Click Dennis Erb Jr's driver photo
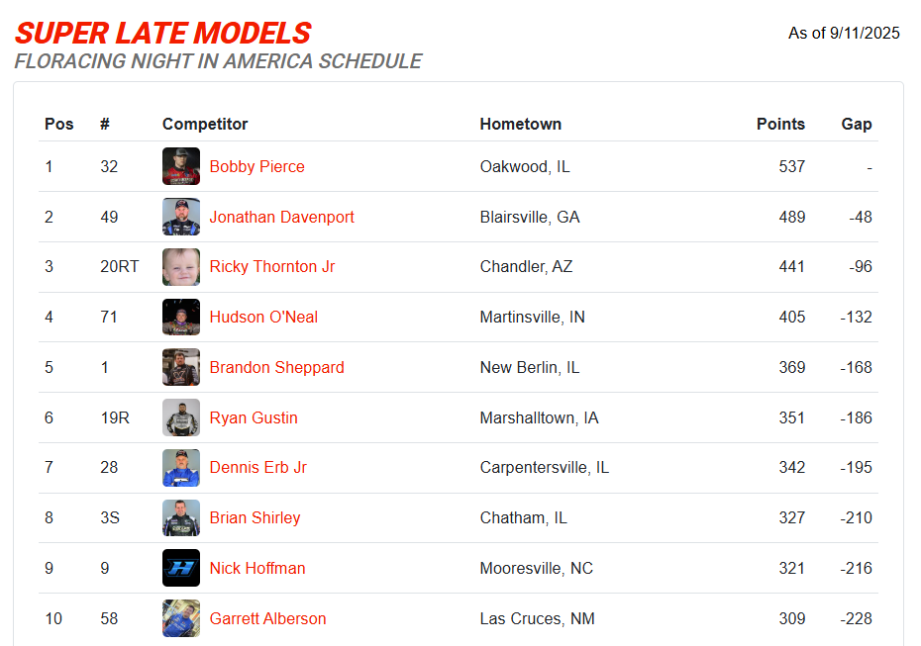The height and width of the screenshot is (646, 921). click(181, 468)
